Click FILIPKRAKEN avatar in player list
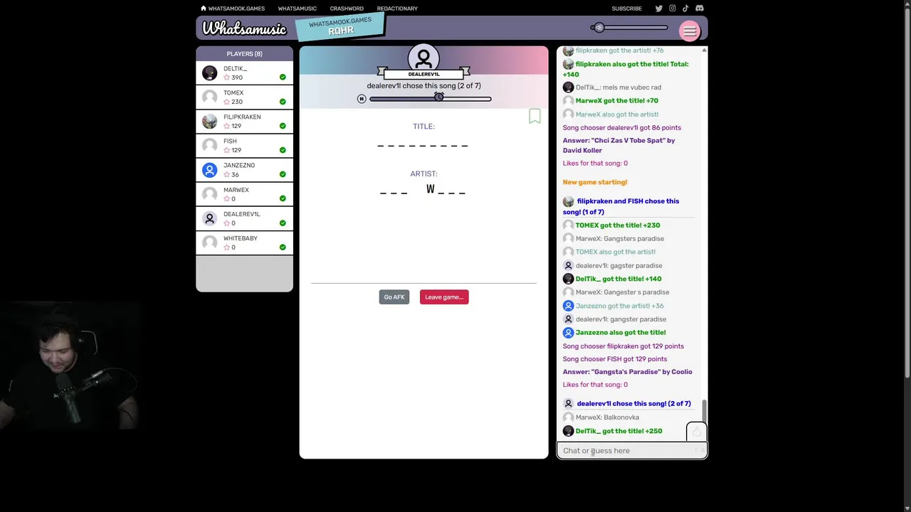 pos(209,121)
